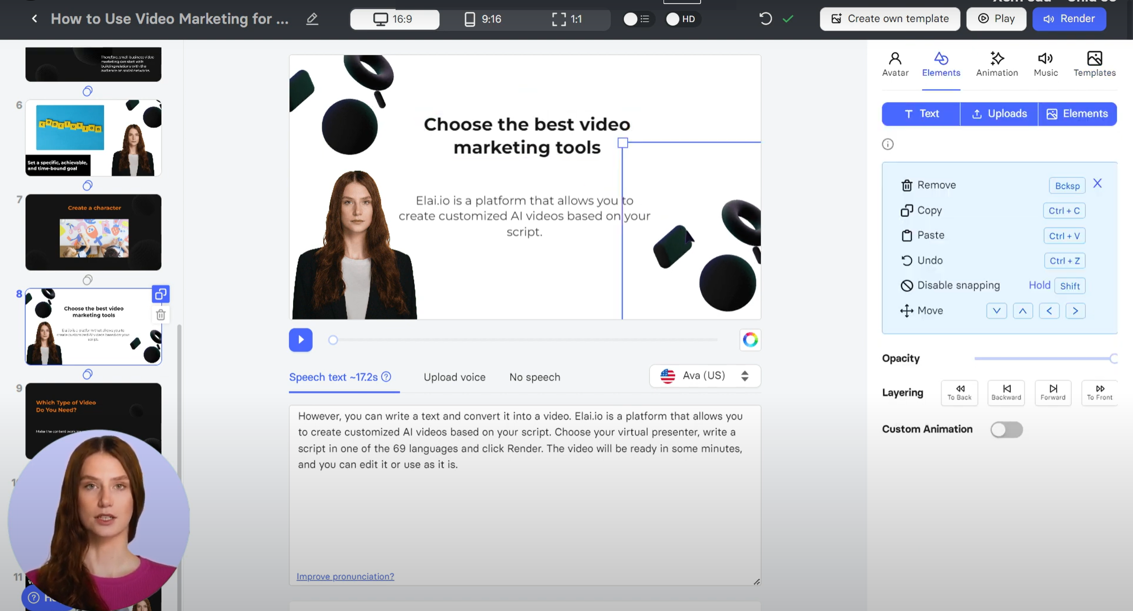The height and width of the screenshot is (611, 1133).
Task: Click the Undo icon in shortcuts
Action: click(x=906, y=261)
